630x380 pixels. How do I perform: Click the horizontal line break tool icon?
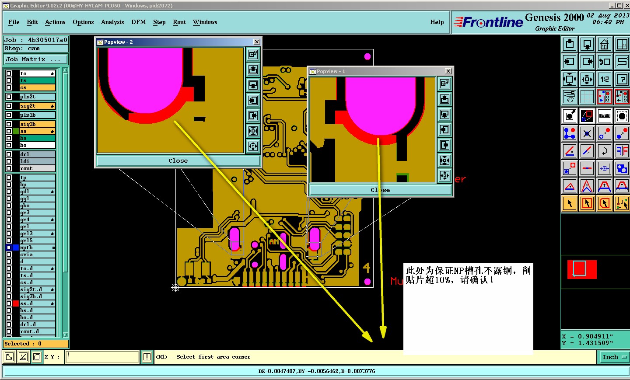point(587,168)
